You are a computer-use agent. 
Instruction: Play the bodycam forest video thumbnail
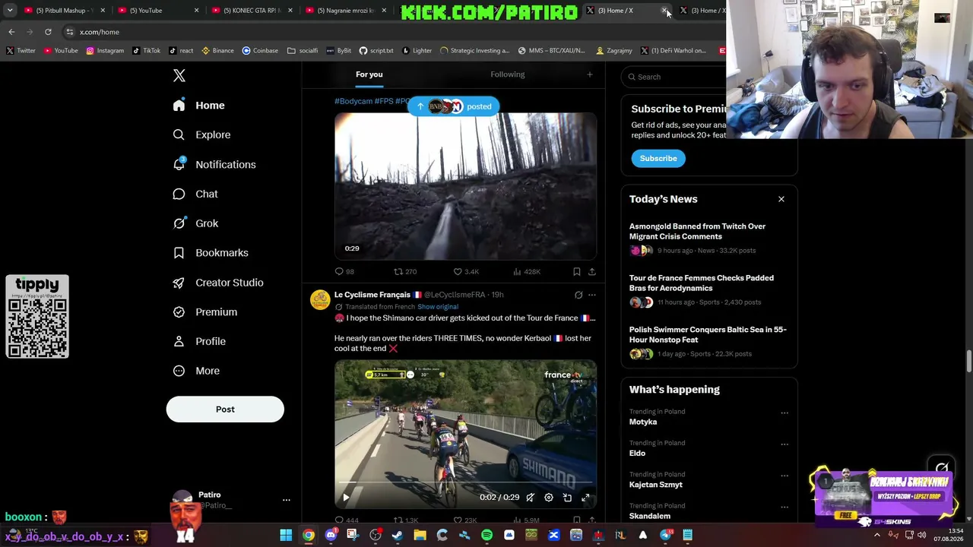point(465,186)
